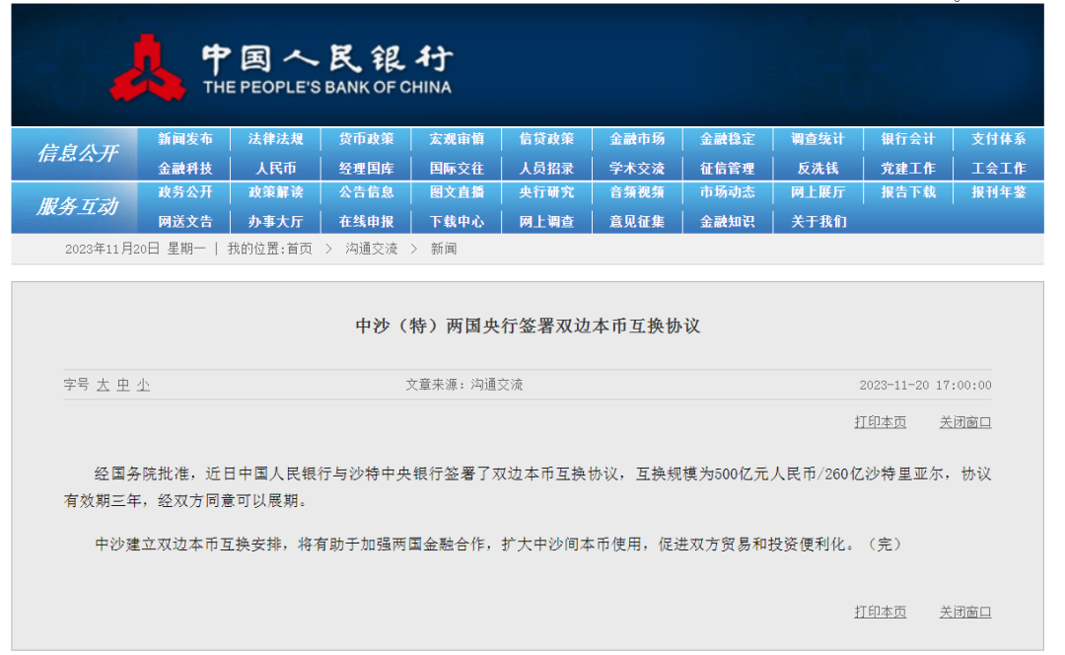Click the People's Bank of China red logo
1065x655 pixels.
[x=148, y=68]
